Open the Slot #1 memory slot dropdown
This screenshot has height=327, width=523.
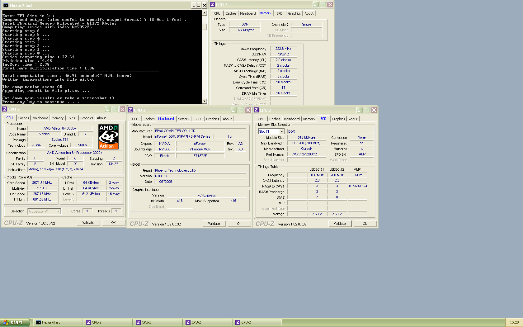tap(282, 131)
